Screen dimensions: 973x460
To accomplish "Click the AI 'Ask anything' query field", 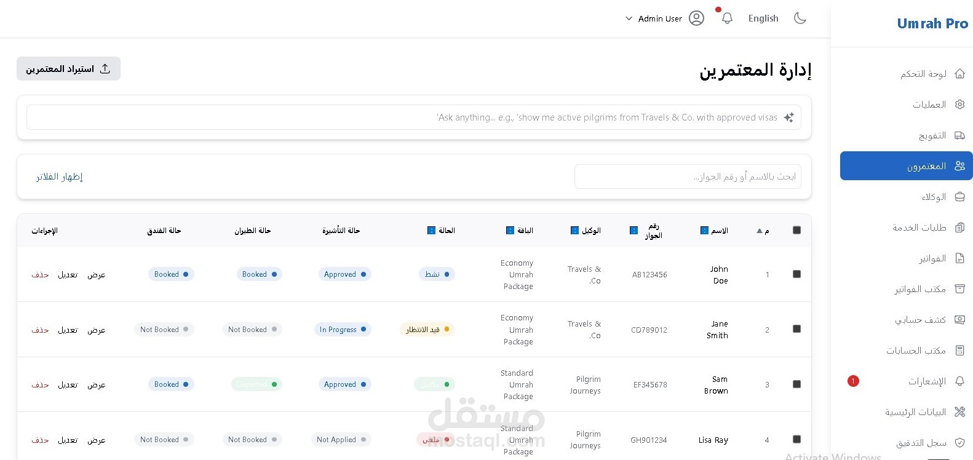I will (414, 117).
